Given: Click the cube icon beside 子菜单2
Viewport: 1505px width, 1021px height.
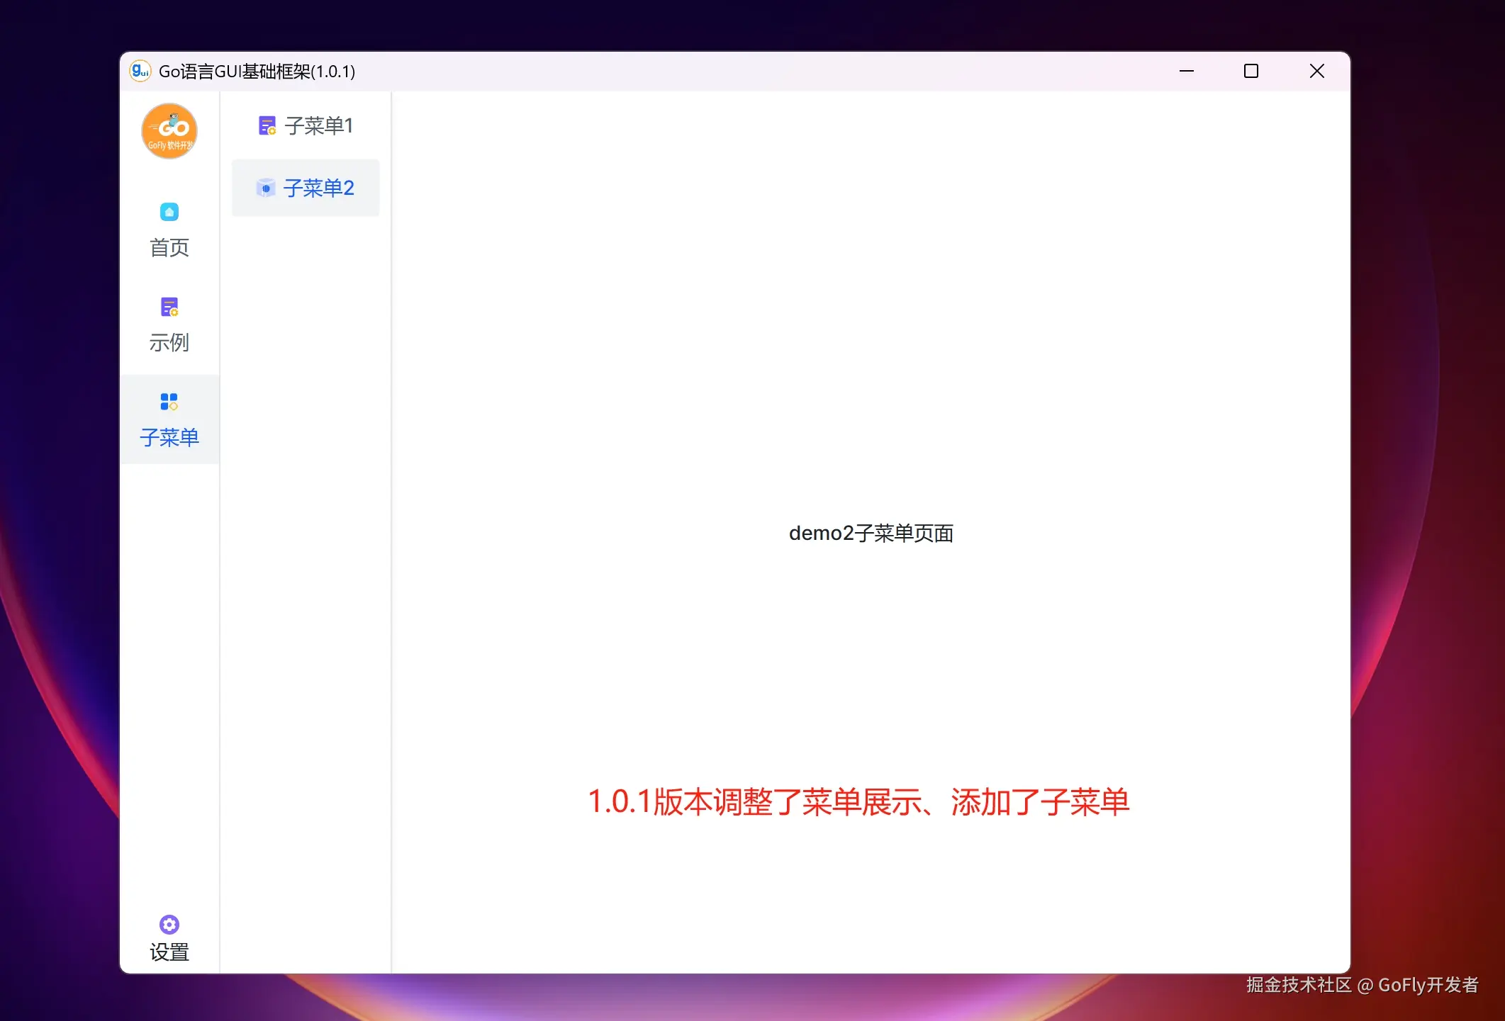Looking at the screenshot, I should pos(265,188).
